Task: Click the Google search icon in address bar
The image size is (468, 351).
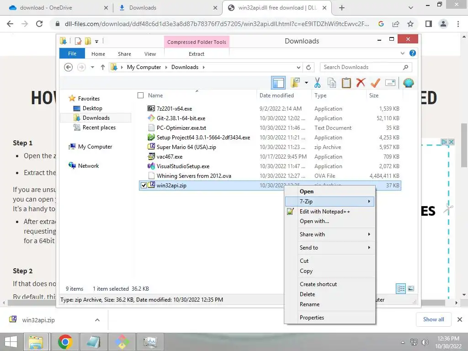Action: click(x=381, y=24)
